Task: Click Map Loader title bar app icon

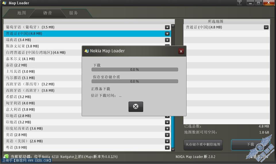Action: point(4,3)
